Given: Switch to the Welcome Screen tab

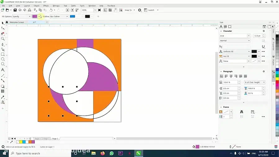Looking at the screenshot, I should (17, 22).
